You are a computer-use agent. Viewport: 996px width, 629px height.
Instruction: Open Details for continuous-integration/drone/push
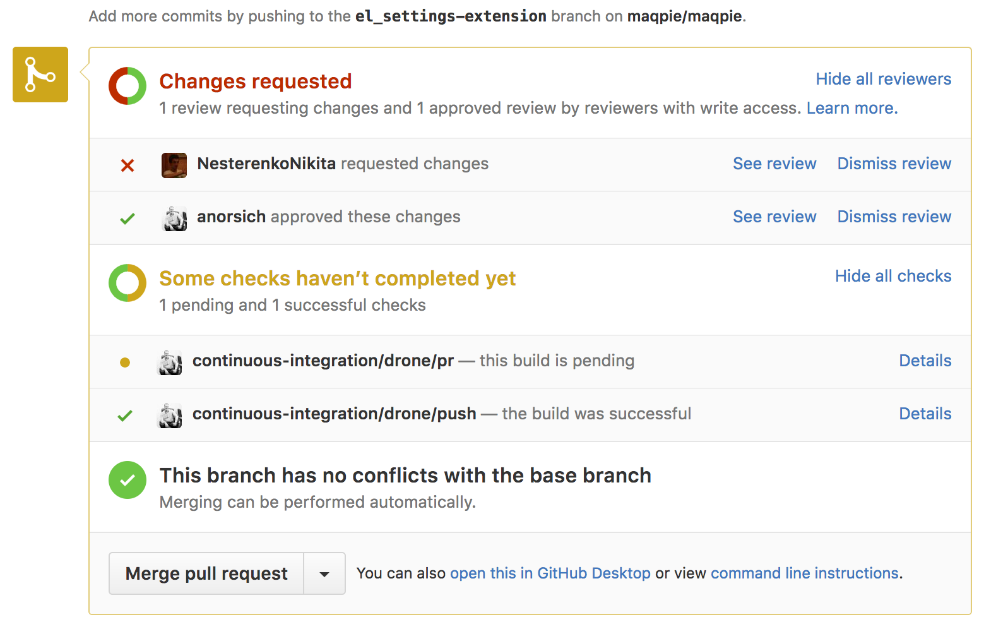(x=925, y=414)
